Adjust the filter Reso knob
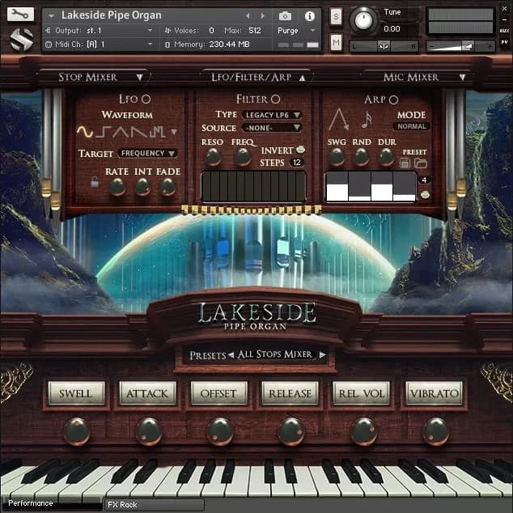Viewport: 513px width, 513px height. (213, 157)
